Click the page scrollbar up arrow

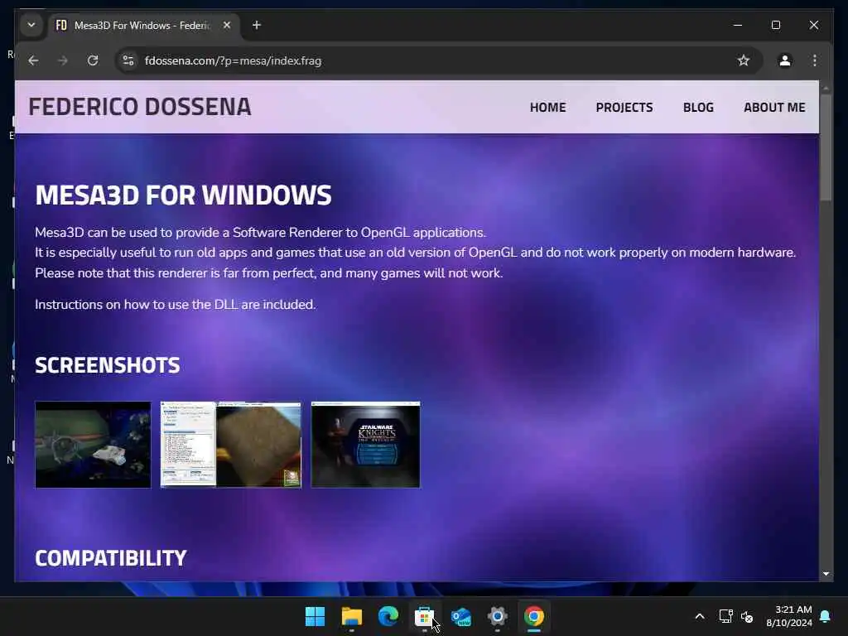[826, 88]
